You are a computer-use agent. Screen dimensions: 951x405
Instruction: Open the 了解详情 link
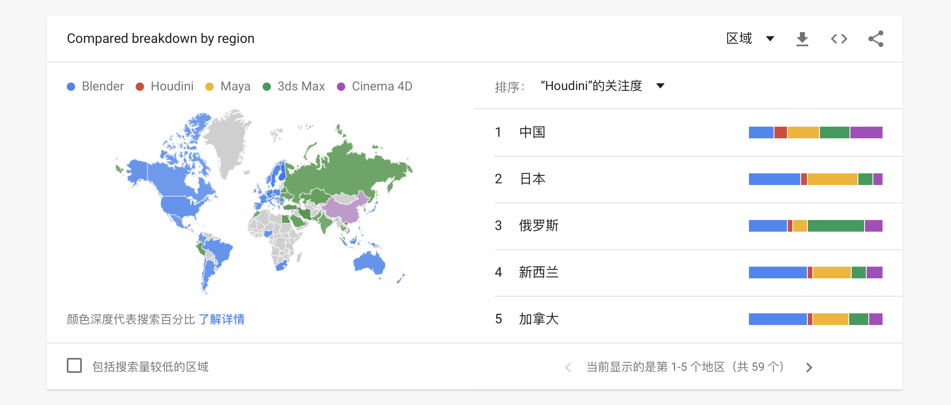(221, 319)
